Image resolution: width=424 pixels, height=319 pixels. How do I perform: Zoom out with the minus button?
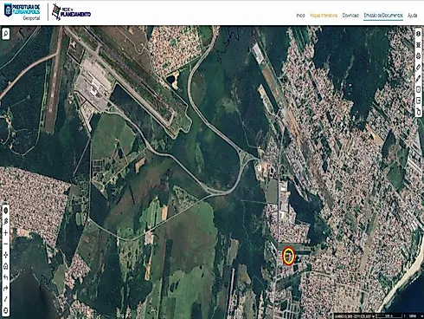[6, 244]
